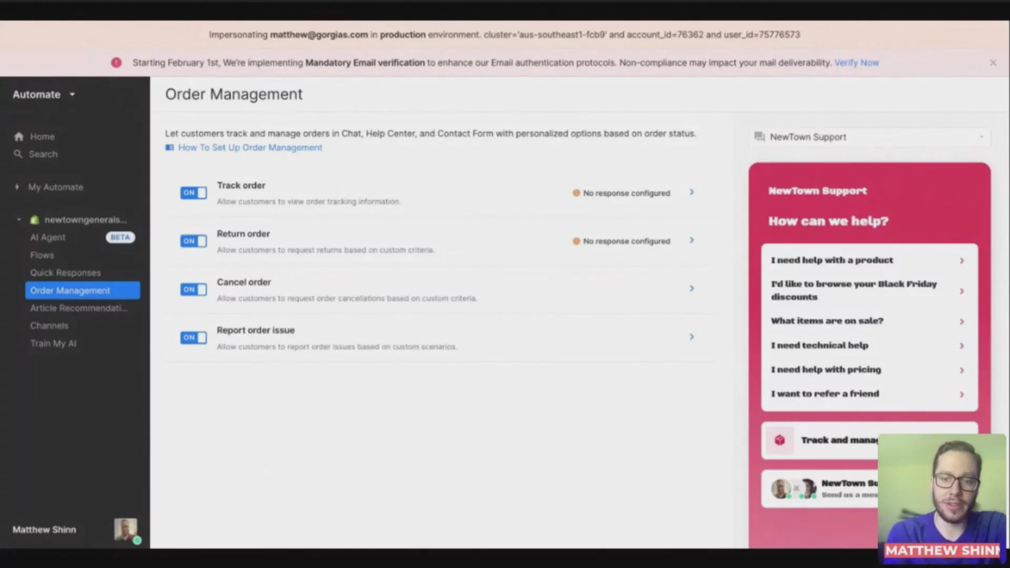Open Quick Responses in sidebar
Screen dimensions: 1010x568
pyautogui.click(x=65, y=273)
